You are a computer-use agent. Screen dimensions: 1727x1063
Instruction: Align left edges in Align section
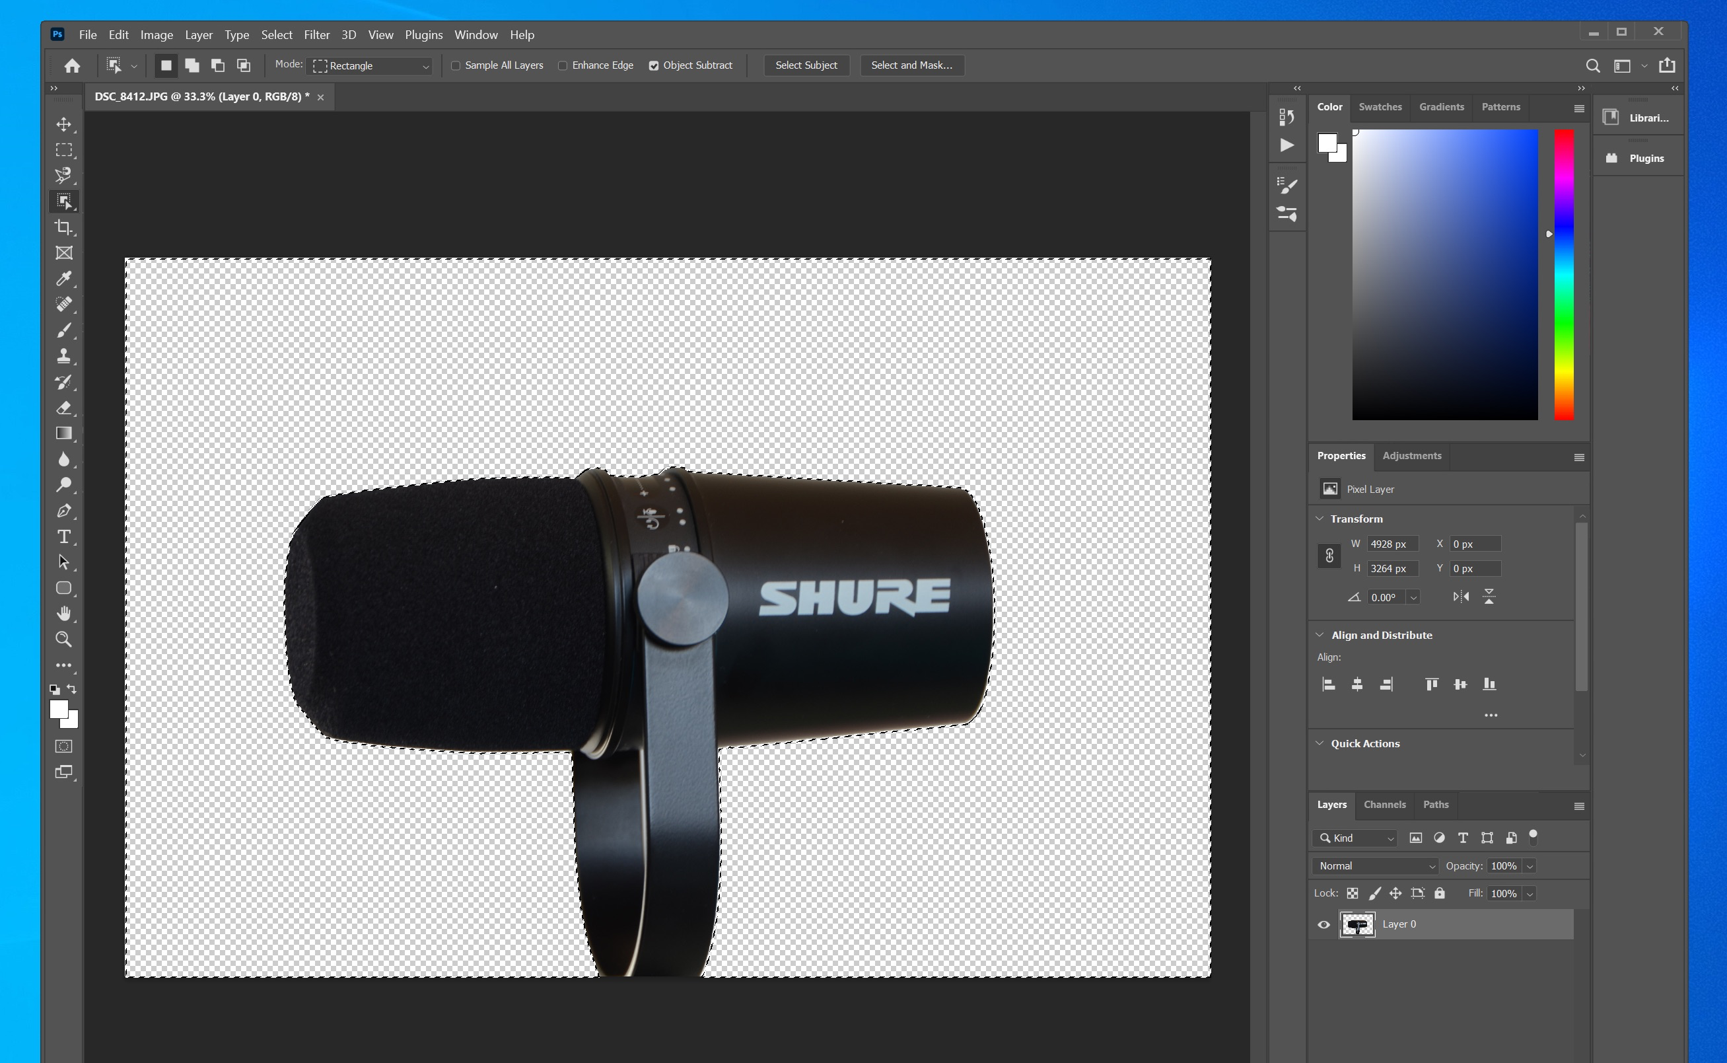coord(1329,684)
